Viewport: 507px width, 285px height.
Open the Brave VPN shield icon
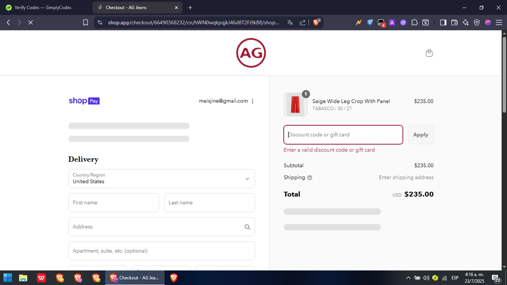click(x=477, y=22)
